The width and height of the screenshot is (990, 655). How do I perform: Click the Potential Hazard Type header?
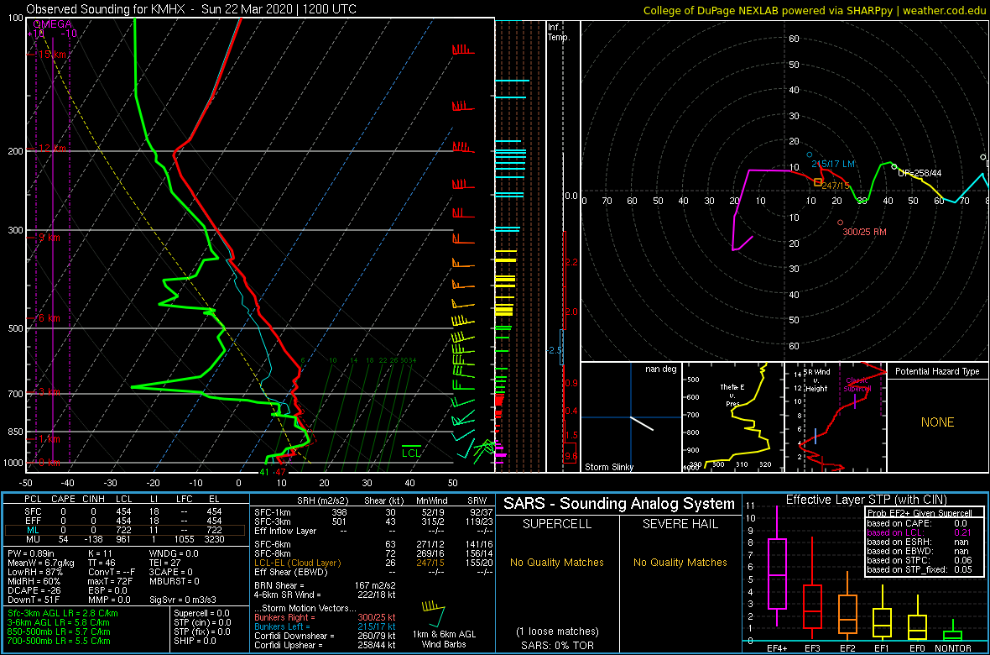coord(938,371)
